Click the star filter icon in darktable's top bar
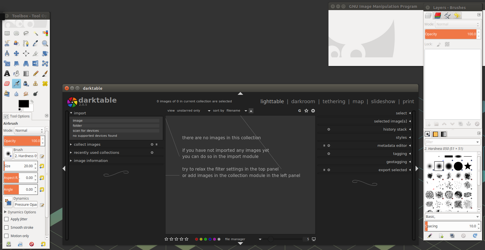This screenshot has width=485, height=250. tap(306, 111)
